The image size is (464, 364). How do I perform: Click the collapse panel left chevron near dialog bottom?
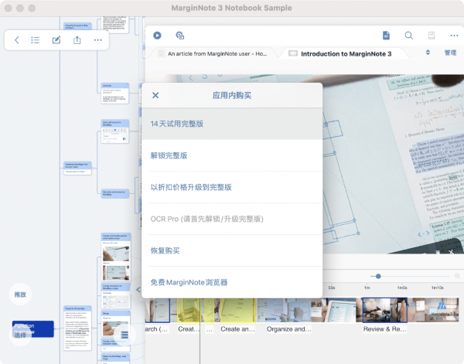pos(138,290)
